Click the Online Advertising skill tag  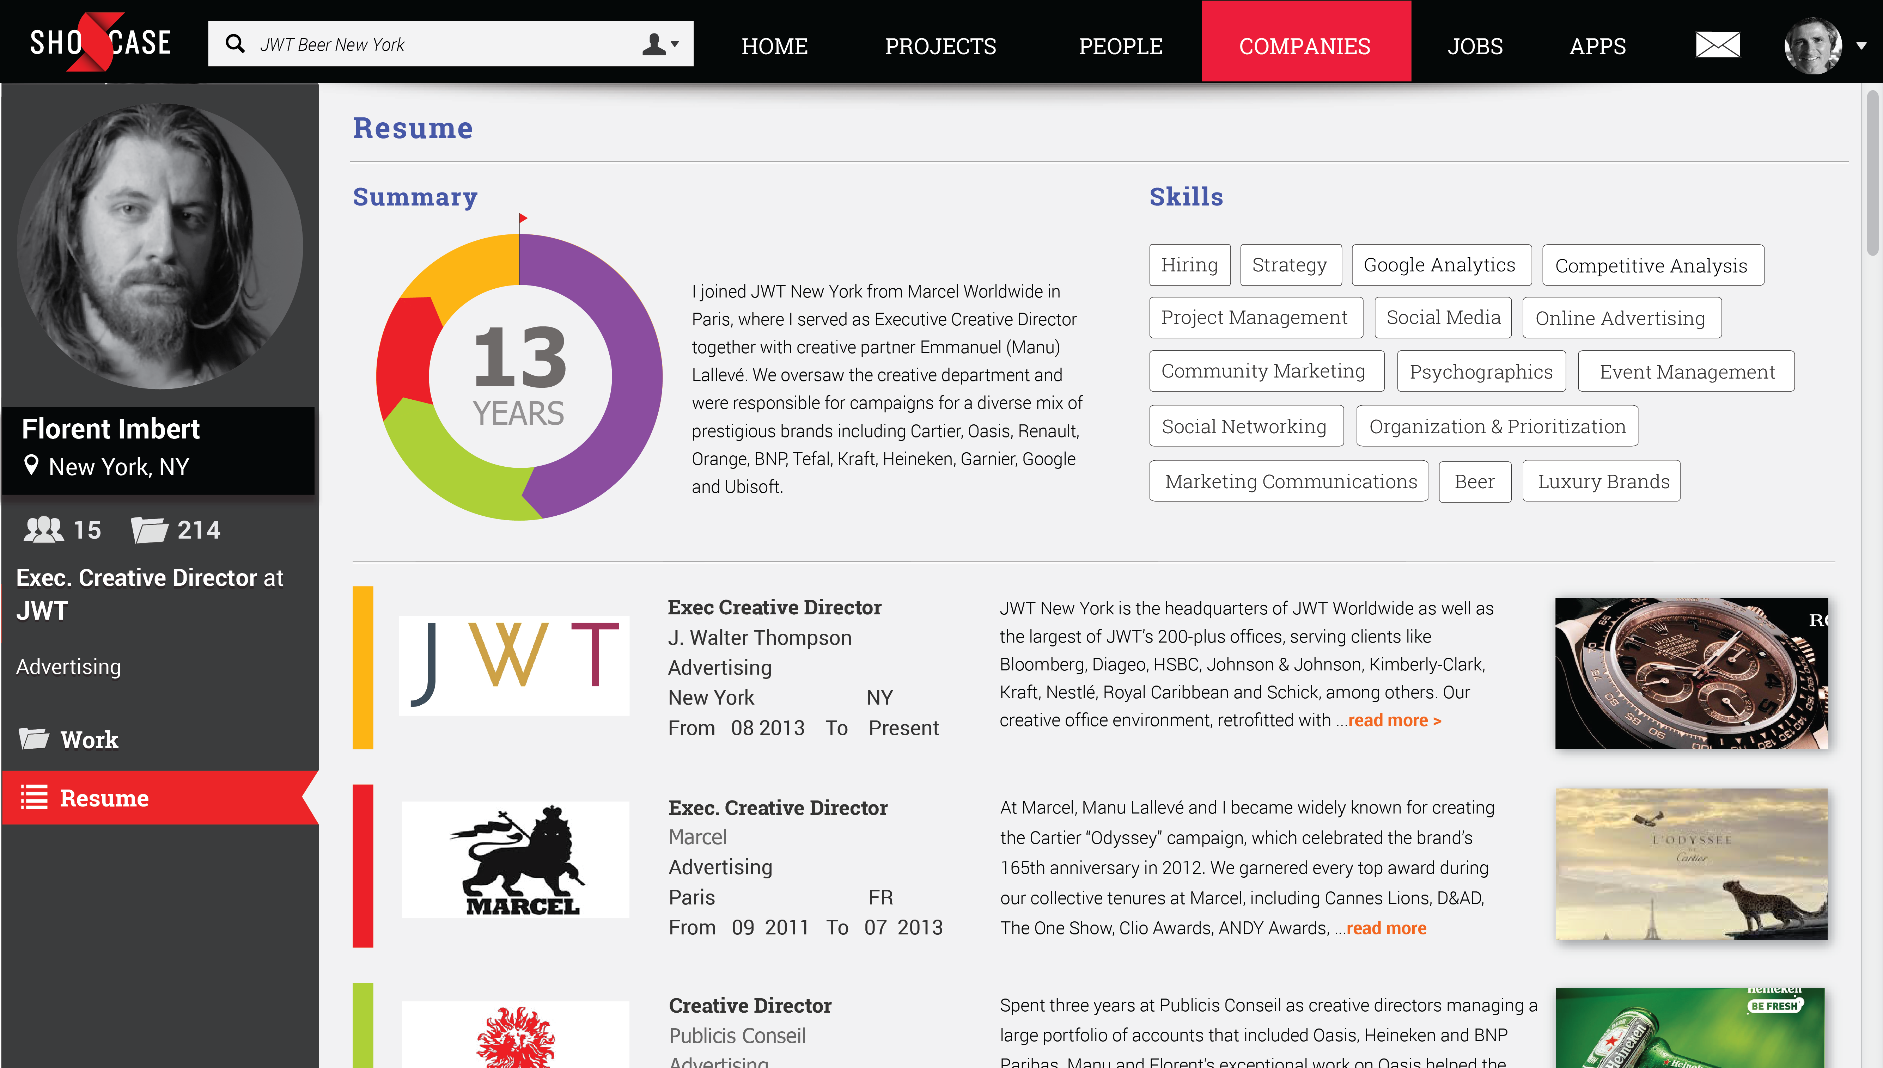1622,318
